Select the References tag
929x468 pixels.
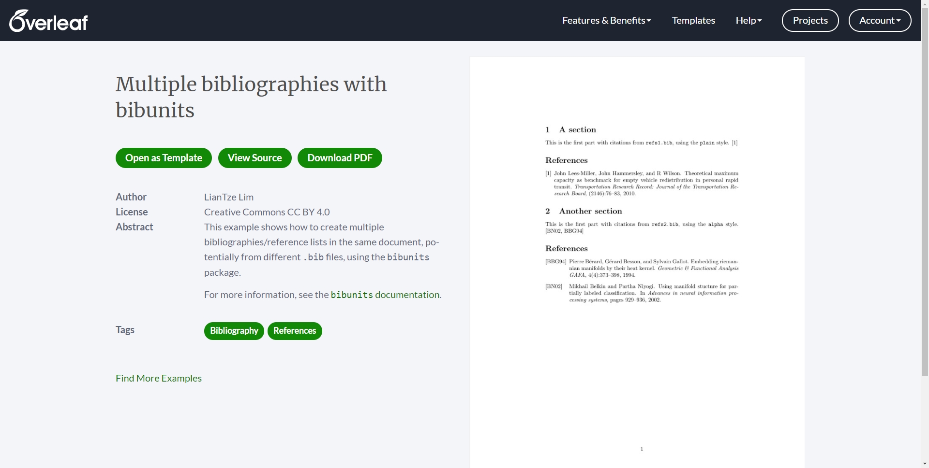pos(294,331)
